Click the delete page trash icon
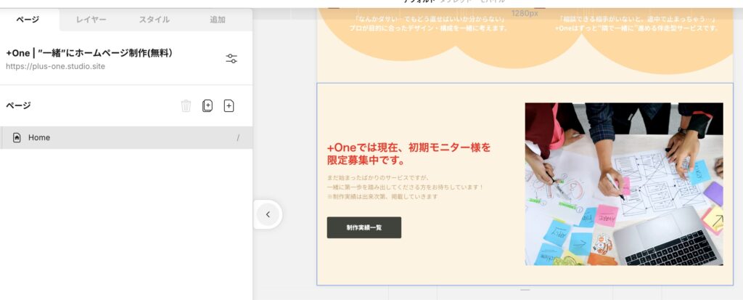This screenshot has height=300, width=743. point(186,106)
